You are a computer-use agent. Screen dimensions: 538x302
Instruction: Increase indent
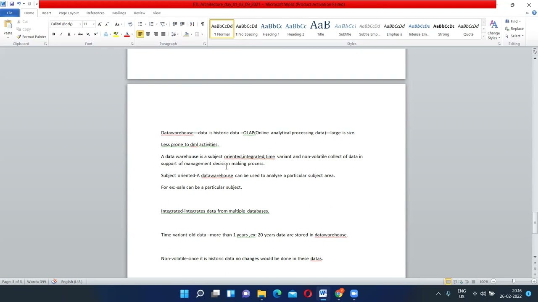182,24
